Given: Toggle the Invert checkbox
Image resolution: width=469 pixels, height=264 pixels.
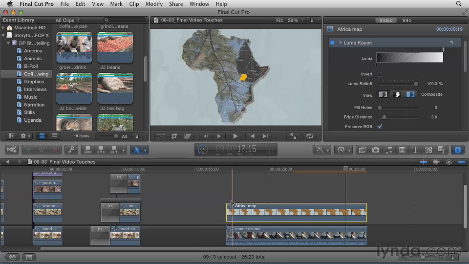Looking at the screenshot, I should [x=380, y=74].
